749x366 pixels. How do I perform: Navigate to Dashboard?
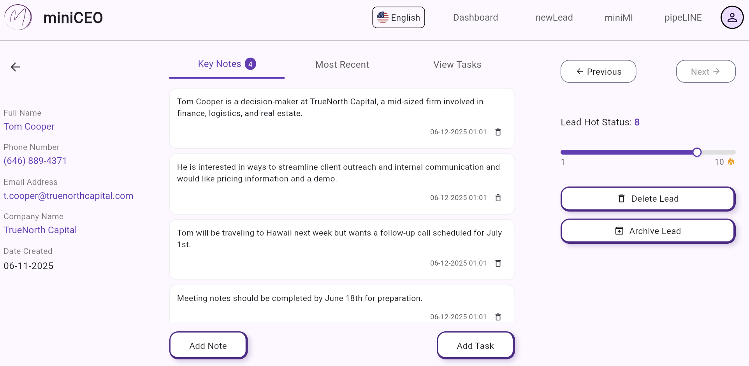point(475,18)
